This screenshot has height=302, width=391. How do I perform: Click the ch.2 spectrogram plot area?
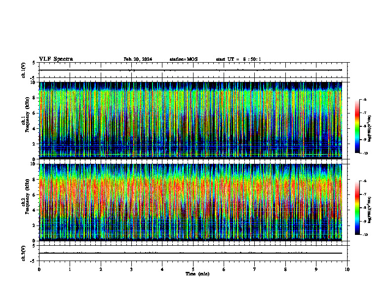[191, 202]
